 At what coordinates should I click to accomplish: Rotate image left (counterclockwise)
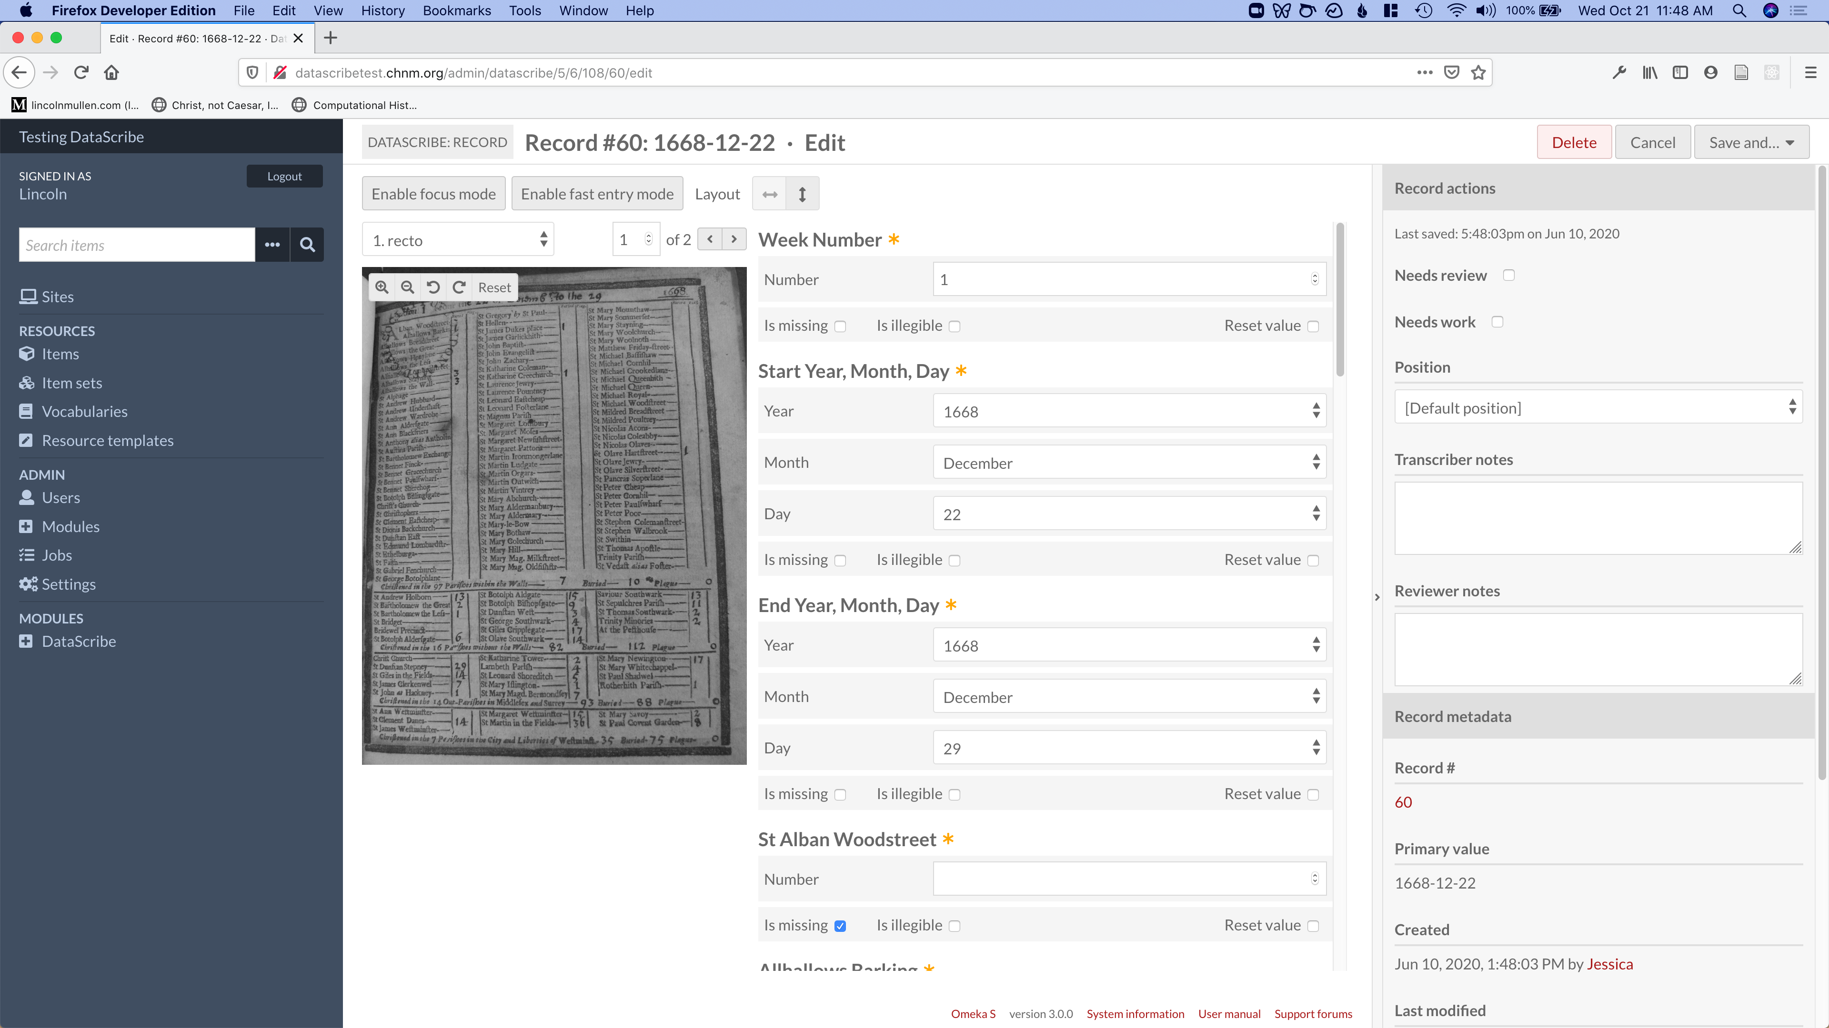433,287
